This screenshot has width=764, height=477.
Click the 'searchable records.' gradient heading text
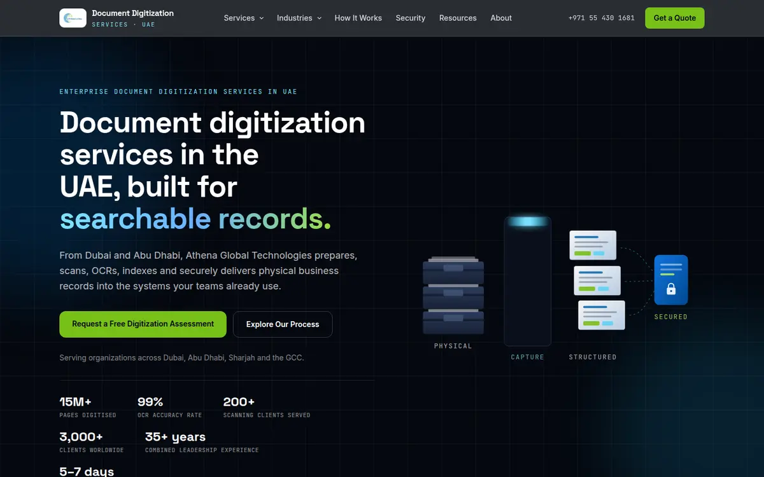point(195,219)
